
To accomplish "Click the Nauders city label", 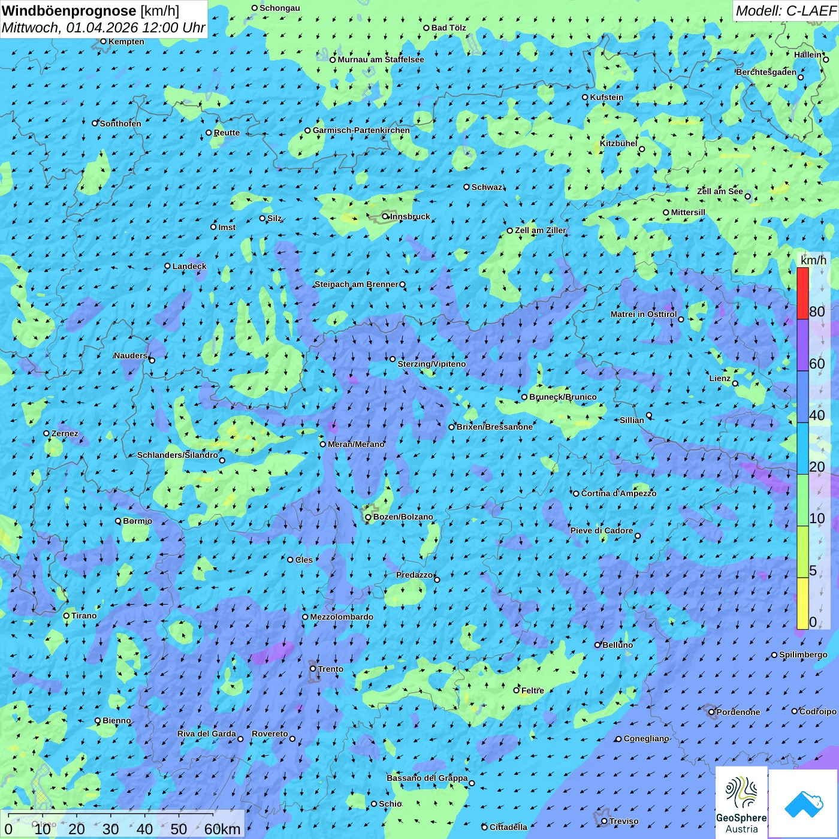I will coord(130,355).
